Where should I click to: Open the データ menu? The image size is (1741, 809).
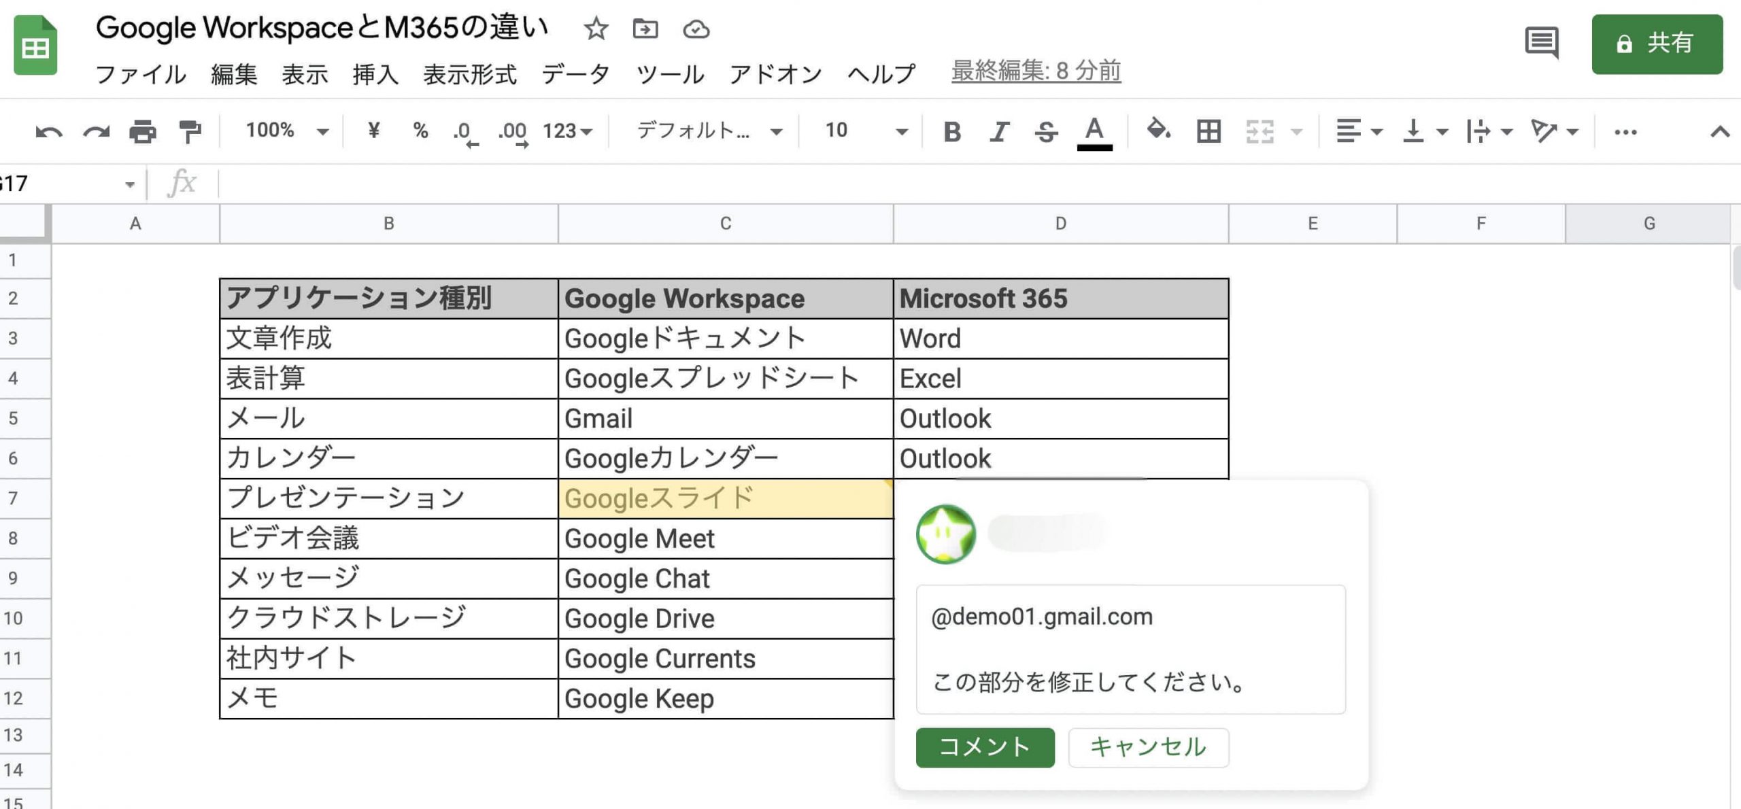576,73
